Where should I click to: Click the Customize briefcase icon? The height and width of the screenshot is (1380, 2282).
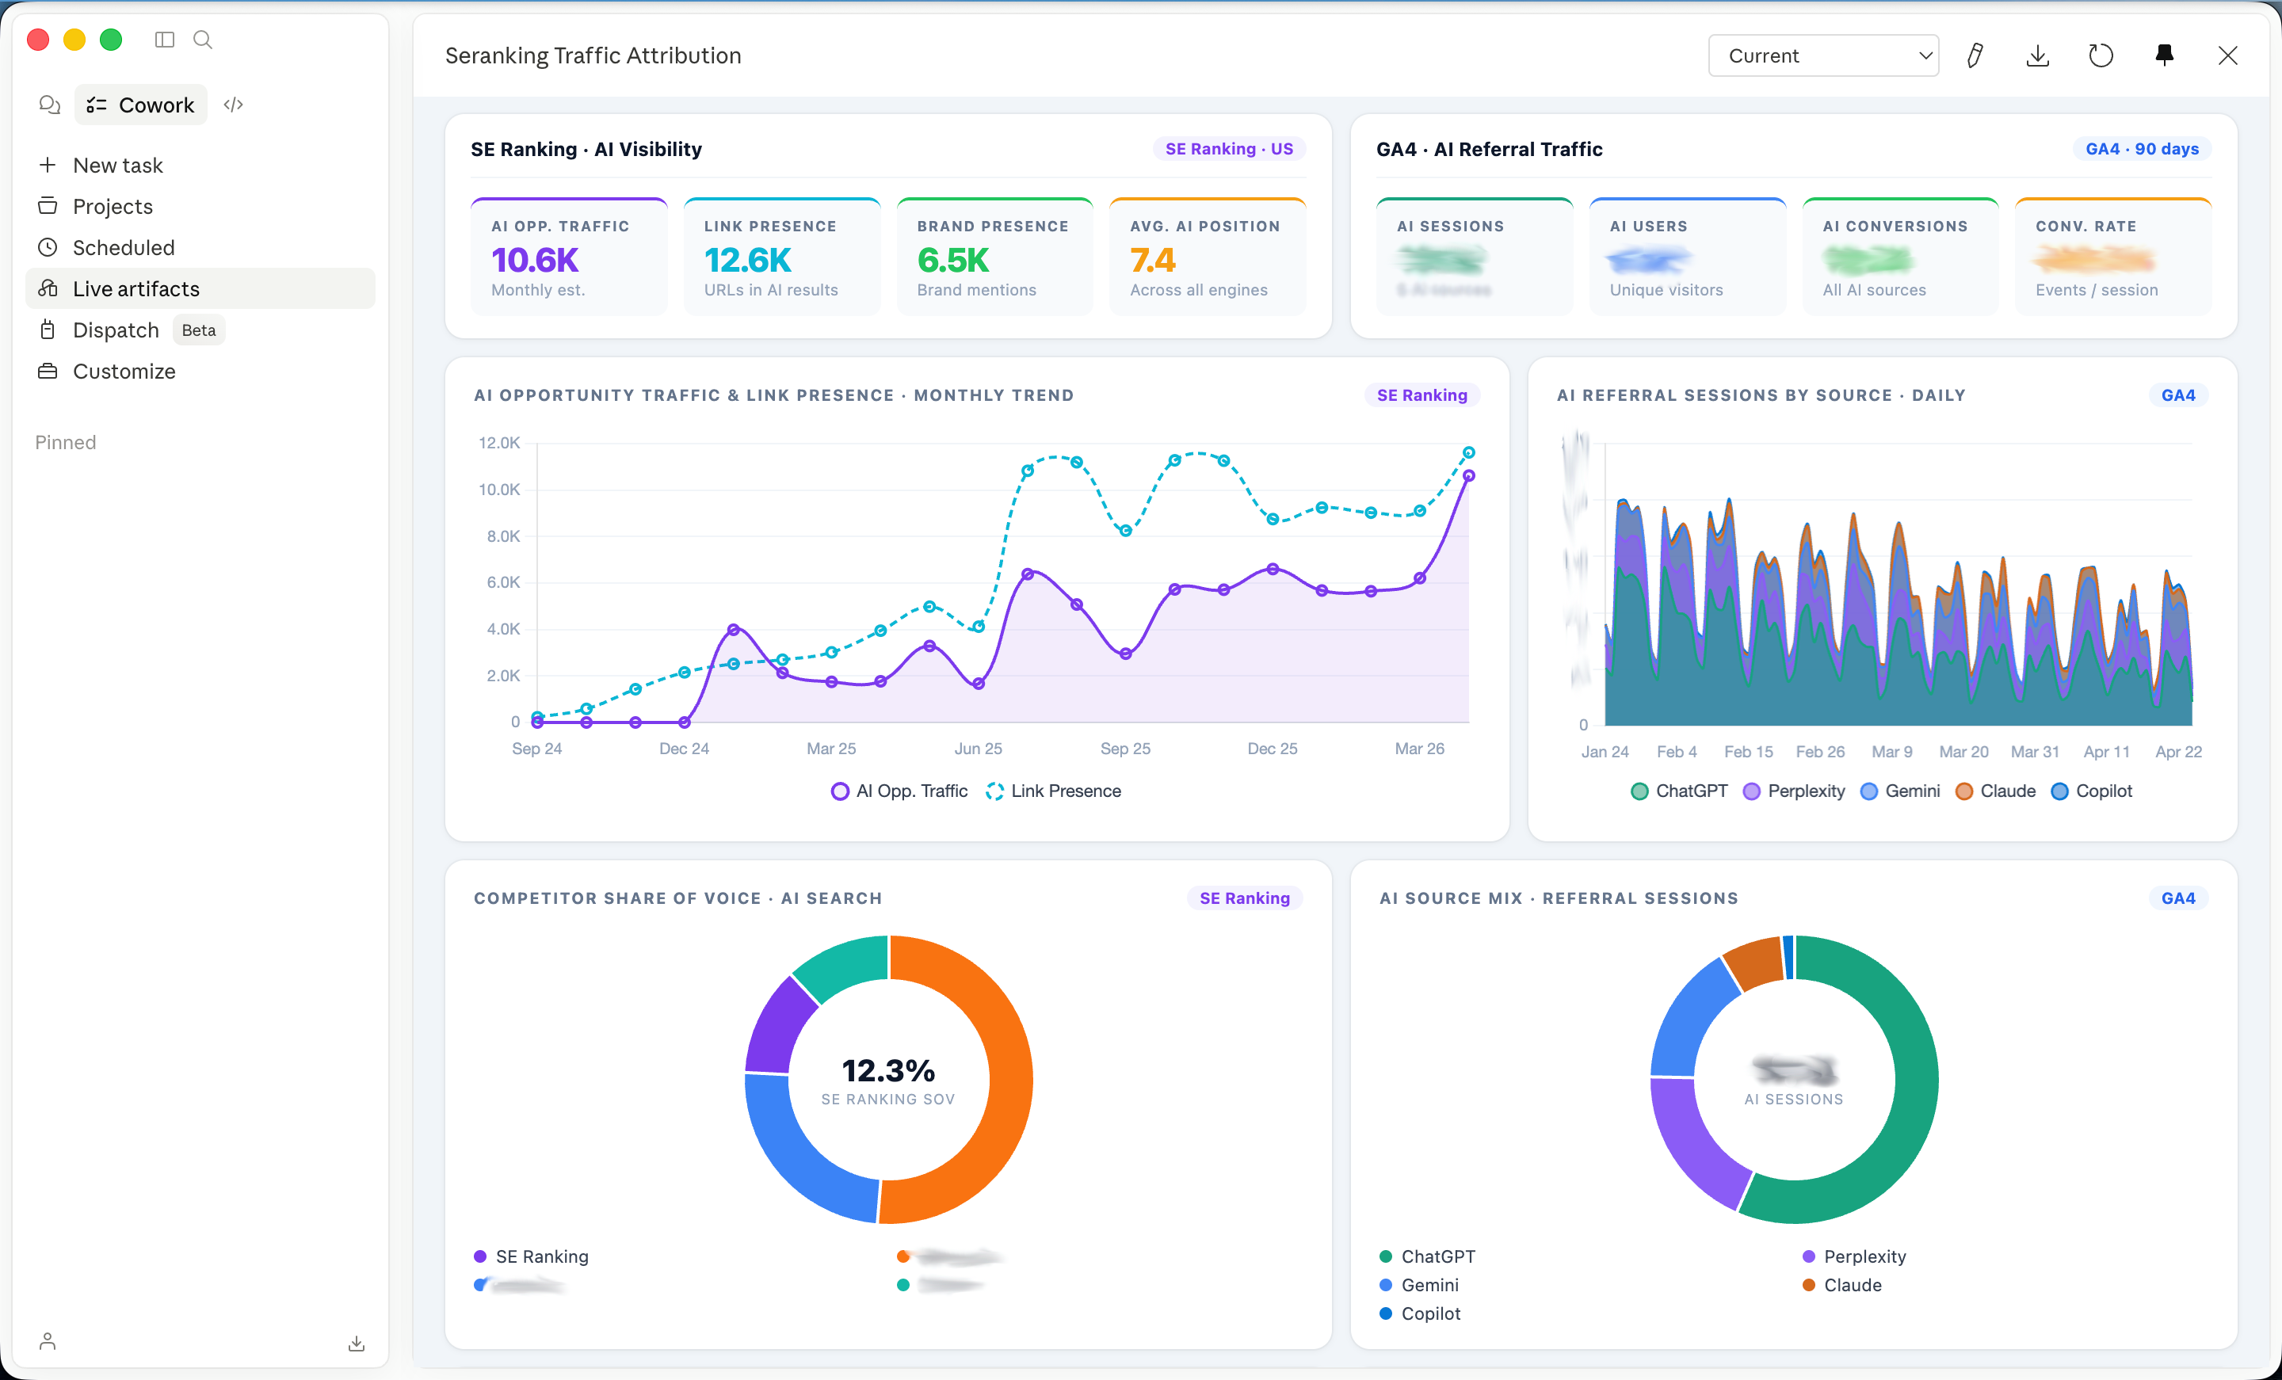click(48, 371)
